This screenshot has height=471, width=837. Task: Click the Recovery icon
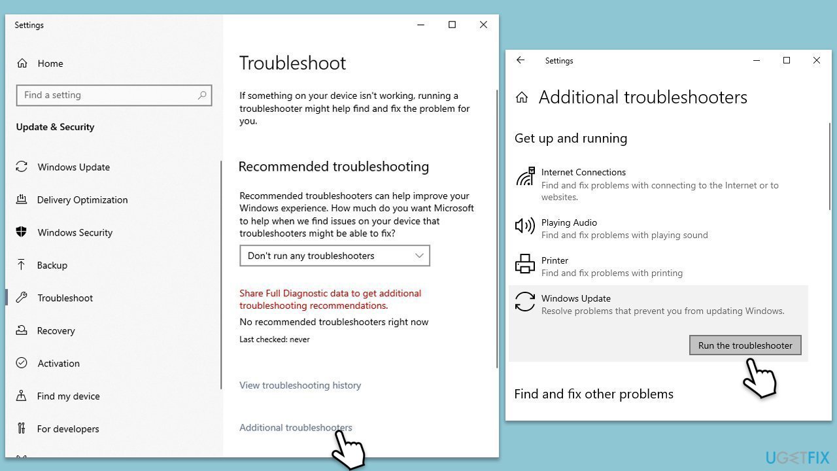click(22, 330)
